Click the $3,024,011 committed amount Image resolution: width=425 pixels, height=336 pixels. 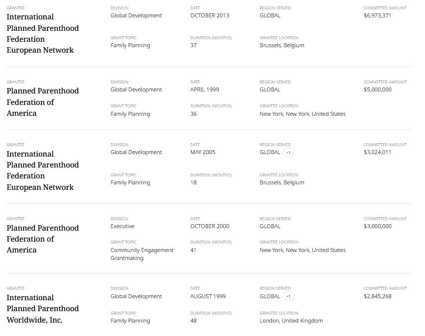pyautogui.click(x=377, y=152)
